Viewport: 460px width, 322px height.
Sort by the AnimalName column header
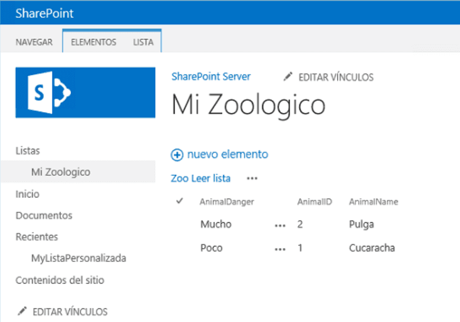coord(373,202)
